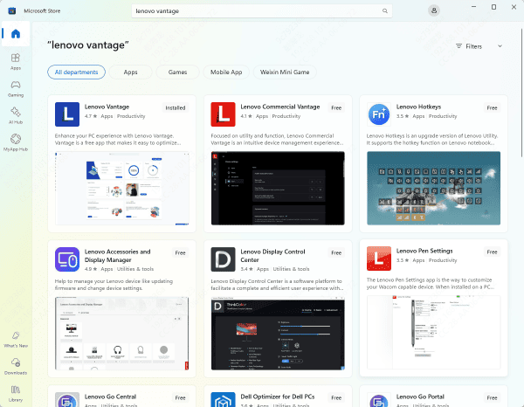Viewport: 524px width, 407px height.
Task: Click Free button for Accessories and Display Manager
Action: point(180,252)
